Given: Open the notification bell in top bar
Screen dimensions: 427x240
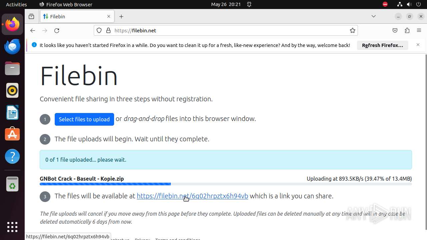Looking at the screenshot, I should pos(249,4).
